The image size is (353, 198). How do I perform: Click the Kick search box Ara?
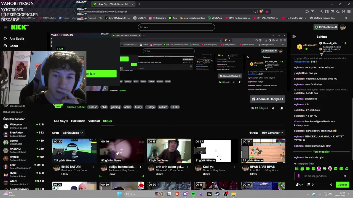click(x=176, y=27)
